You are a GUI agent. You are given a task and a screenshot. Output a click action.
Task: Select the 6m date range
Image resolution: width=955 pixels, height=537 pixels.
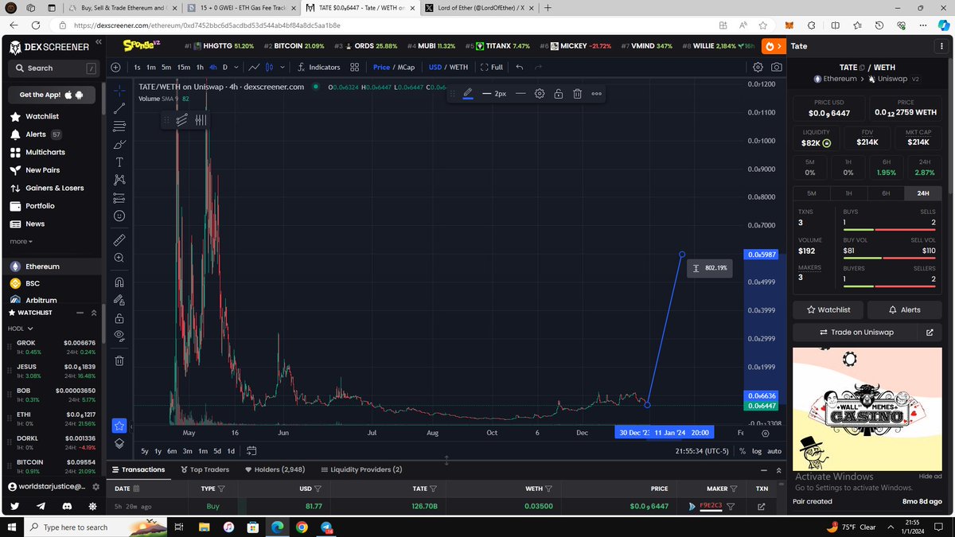171,451
